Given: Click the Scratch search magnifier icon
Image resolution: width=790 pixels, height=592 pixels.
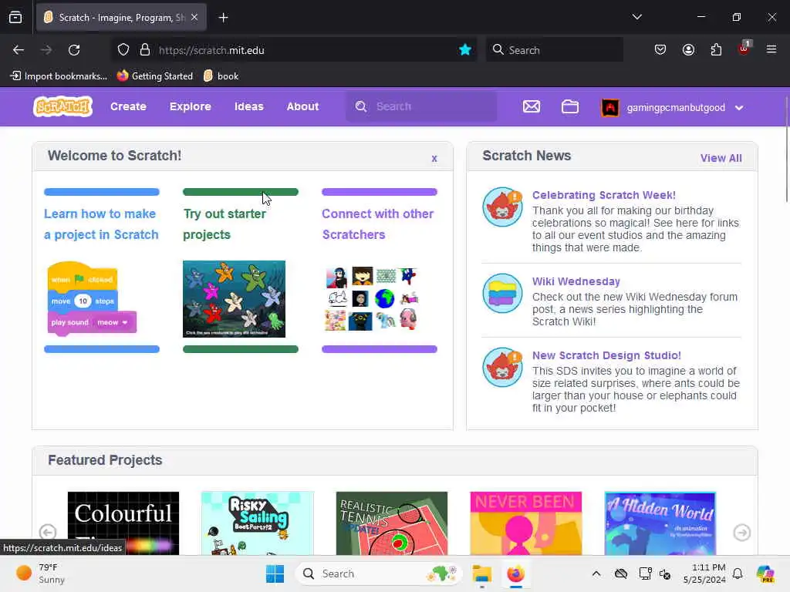Looking at the screenshot, I should 361,106.
